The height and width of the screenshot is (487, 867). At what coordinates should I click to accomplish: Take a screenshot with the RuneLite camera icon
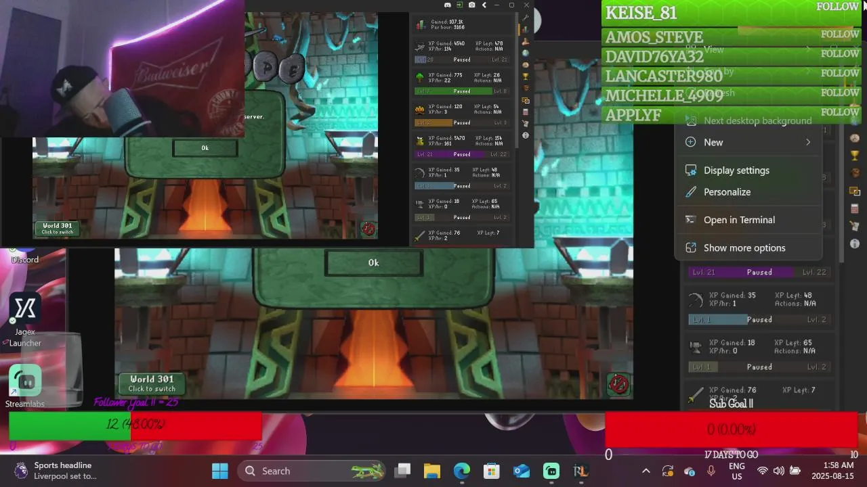(x=472, y=5)
